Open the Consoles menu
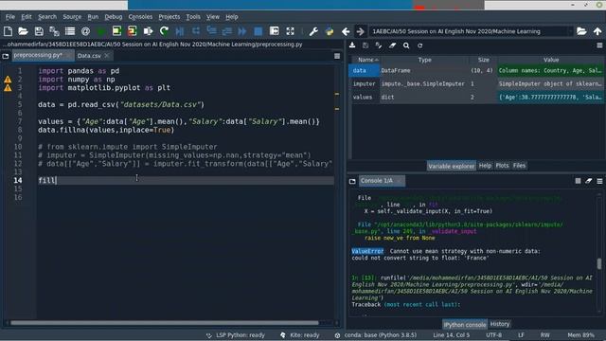Image resolution: width=606 pixels, height=341 pixels. [140, 17]
